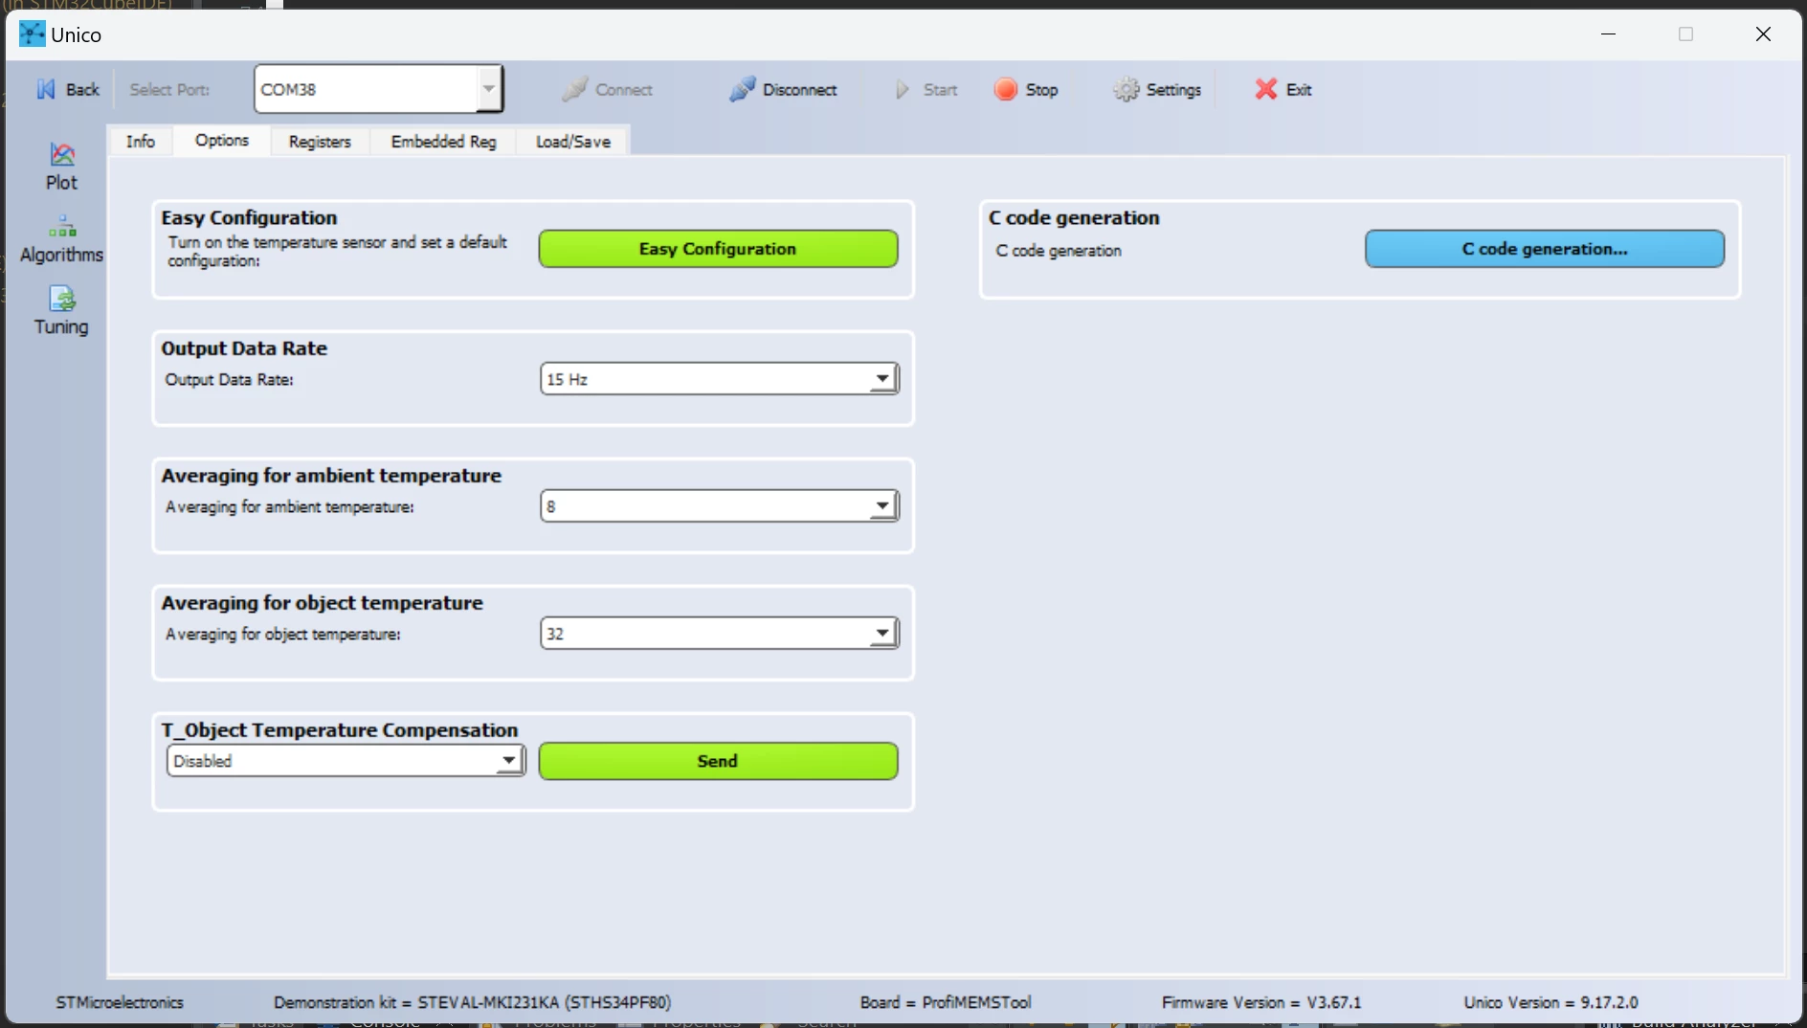Click the red Stop icon

pyautogui.click(x=1005, y=89)
